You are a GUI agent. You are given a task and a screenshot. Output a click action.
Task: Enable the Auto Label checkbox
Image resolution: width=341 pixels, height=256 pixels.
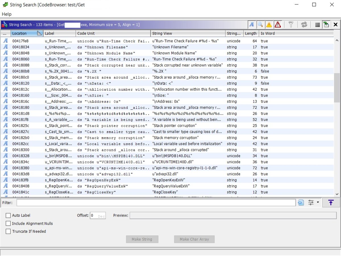point(8,215)
